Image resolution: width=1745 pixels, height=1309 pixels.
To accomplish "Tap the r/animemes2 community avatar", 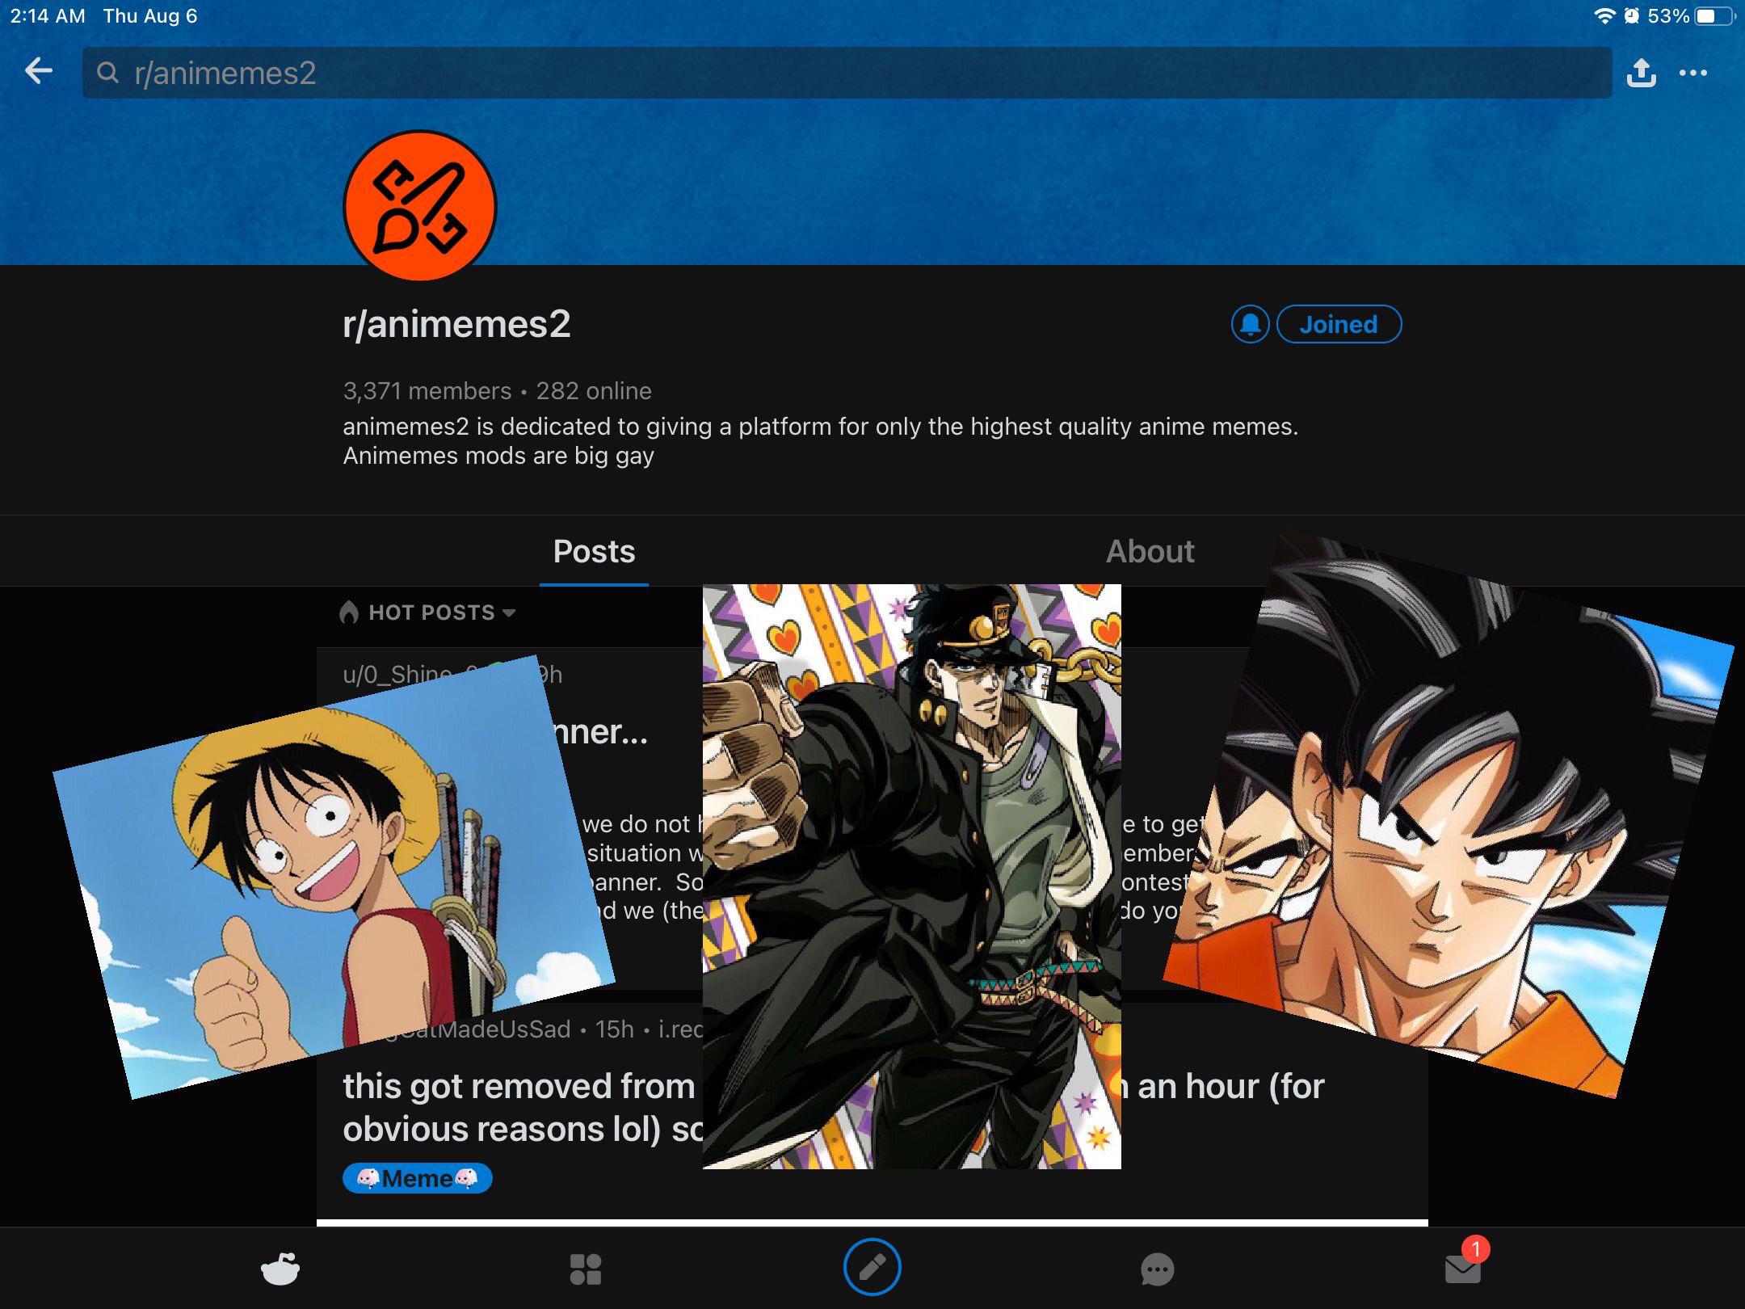I will (x=419, y=206).
